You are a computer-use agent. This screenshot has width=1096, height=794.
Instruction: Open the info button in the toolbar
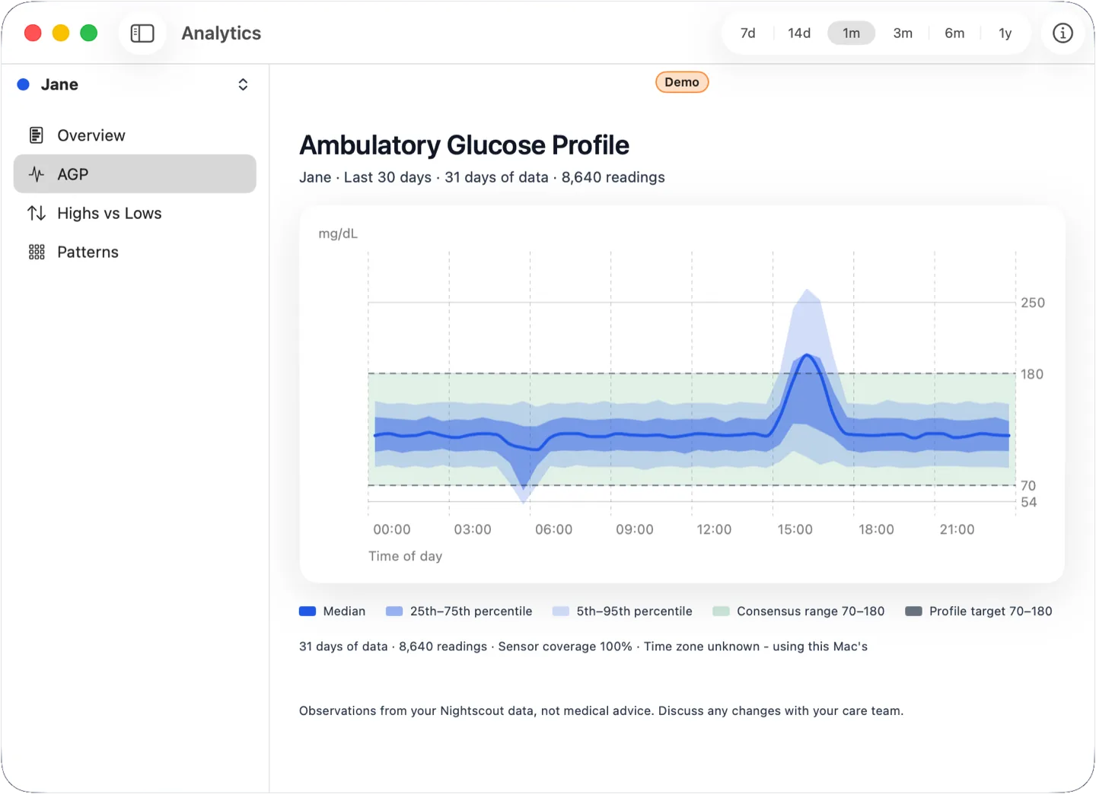[x=1063, y=33]
